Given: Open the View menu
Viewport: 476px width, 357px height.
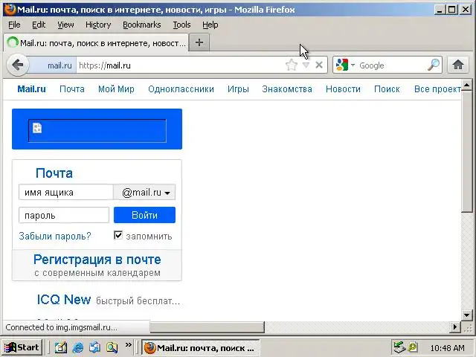Looking at the screenshot, I should pos(65,25).
